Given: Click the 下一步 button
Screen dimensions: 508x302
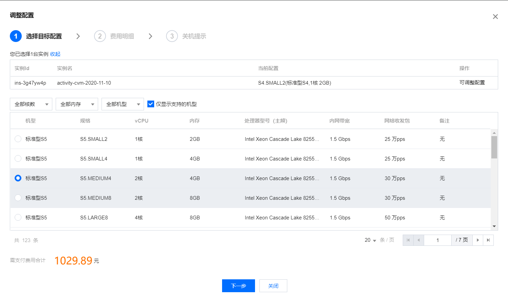Looking at the screenshot, I should pos(238,286).
